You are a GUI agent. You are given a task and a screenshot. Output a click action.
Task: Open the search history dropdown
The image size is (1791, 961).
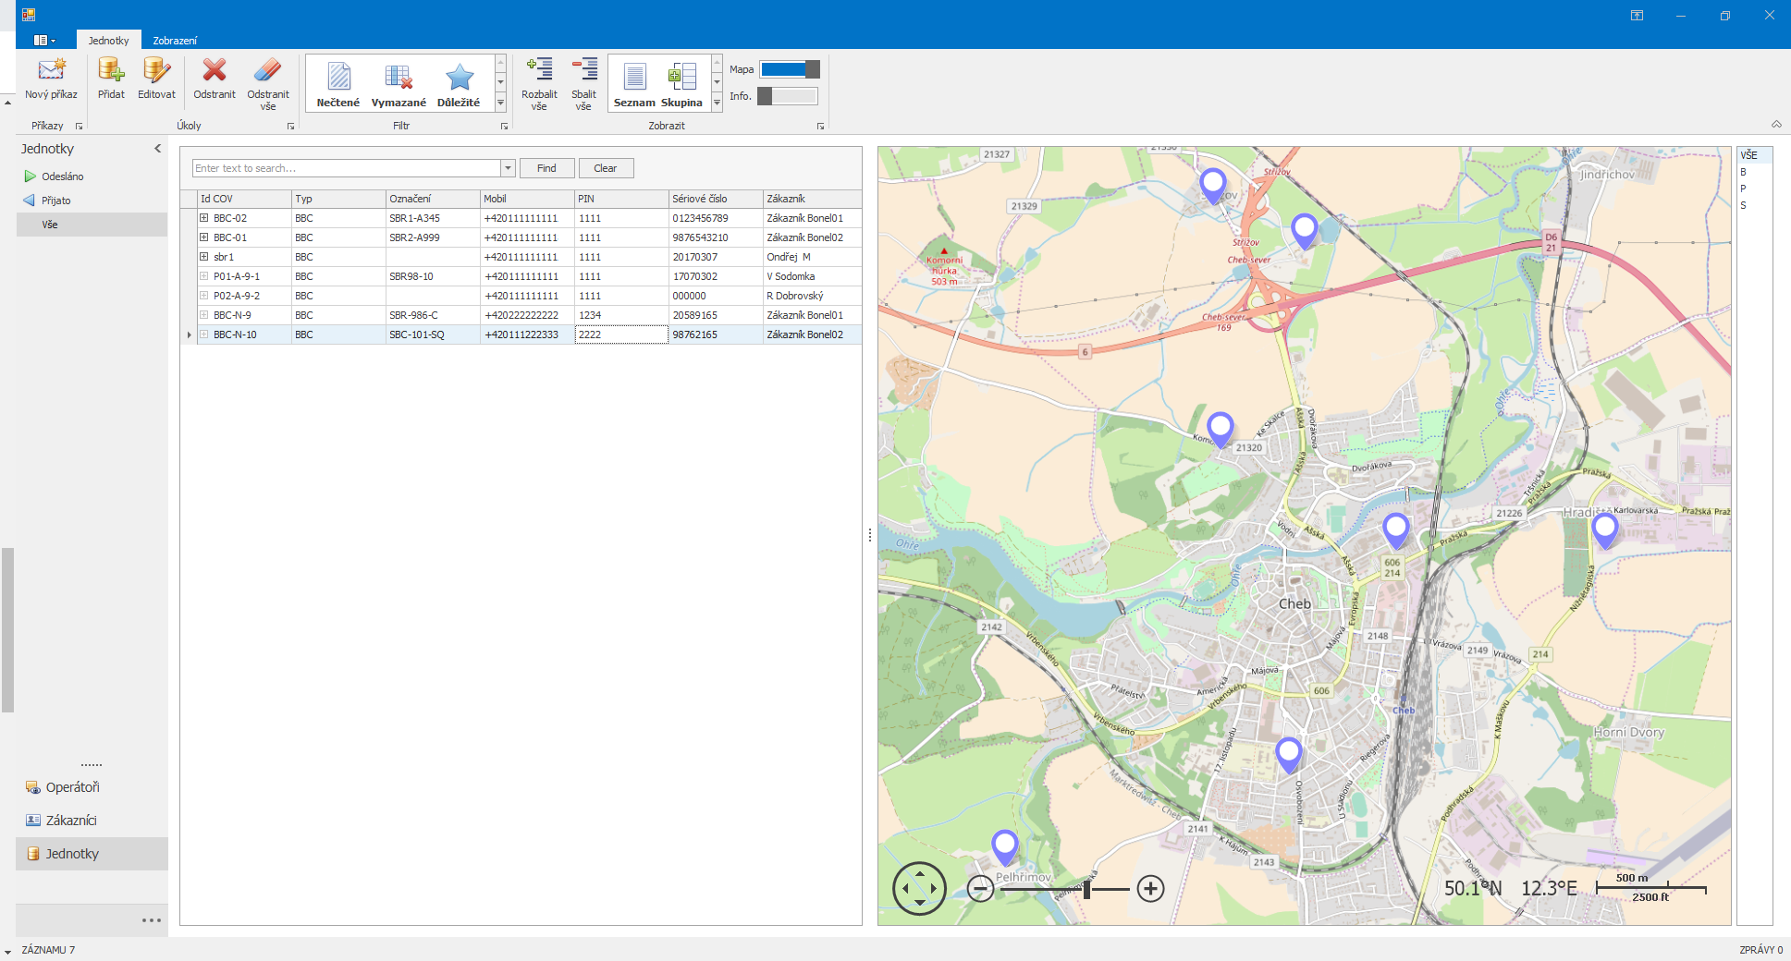[508, 167]
